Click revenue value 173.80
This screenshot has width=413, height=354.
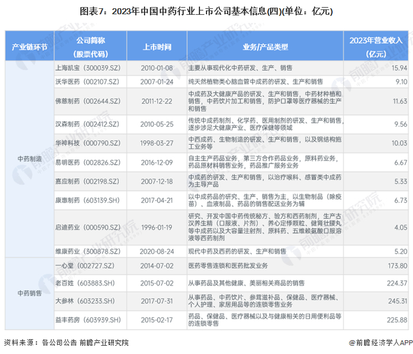(398, 265)
